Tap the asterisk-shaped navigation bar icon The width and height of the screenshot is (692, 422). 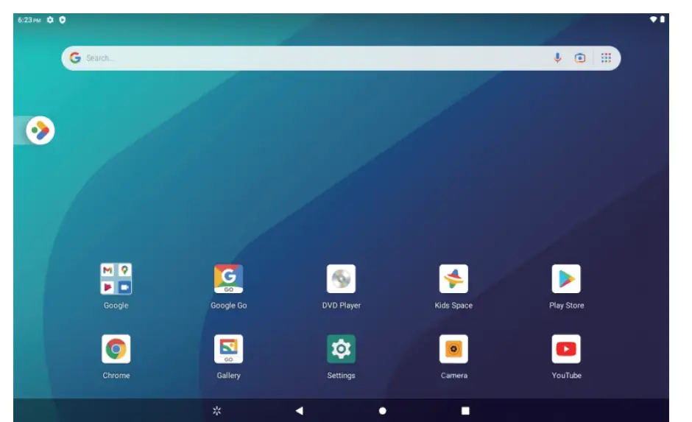pyautogui.click(x=216, y=411)
